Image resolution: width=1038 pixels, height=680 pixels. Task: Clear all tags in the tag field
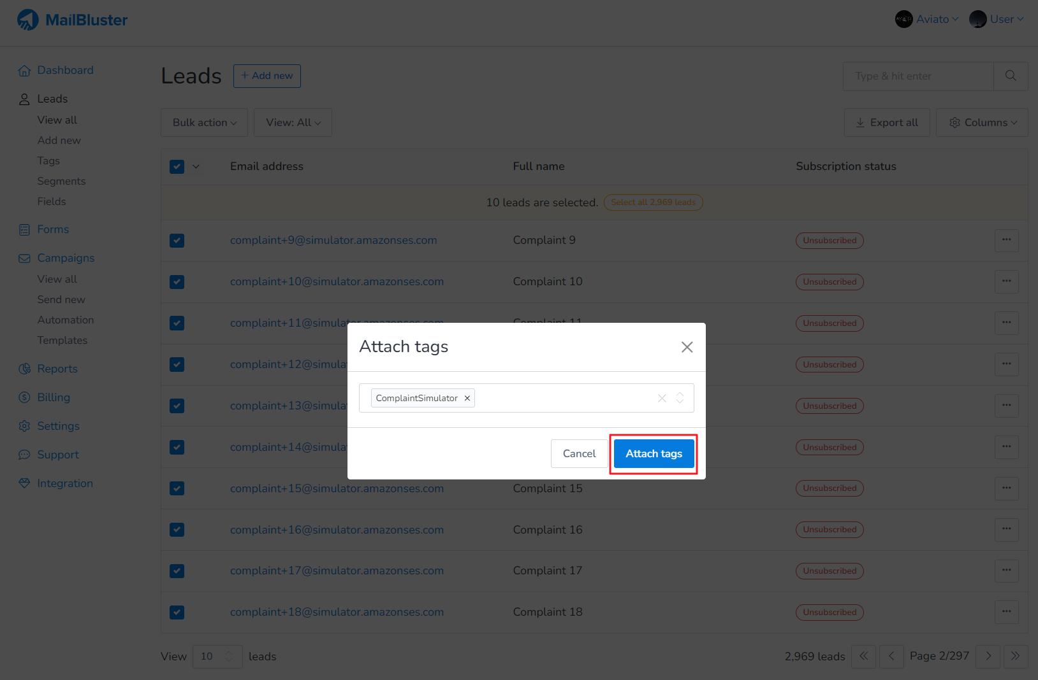point(662,398)
